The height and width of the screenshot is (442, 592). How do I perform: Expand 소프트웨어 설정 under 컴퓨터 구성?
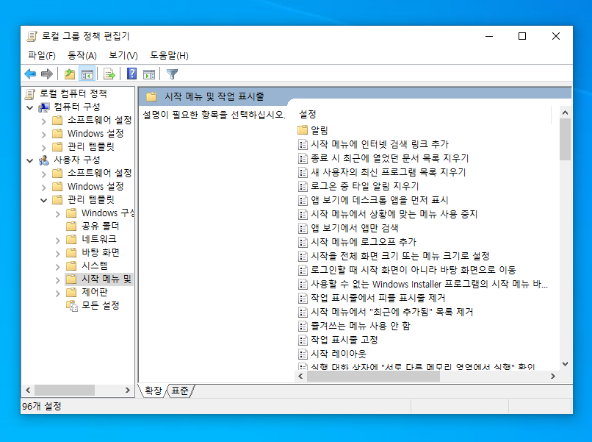coord(44,121)
